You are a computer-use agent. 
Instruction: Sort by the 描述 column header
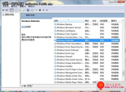tap(88, 21)
